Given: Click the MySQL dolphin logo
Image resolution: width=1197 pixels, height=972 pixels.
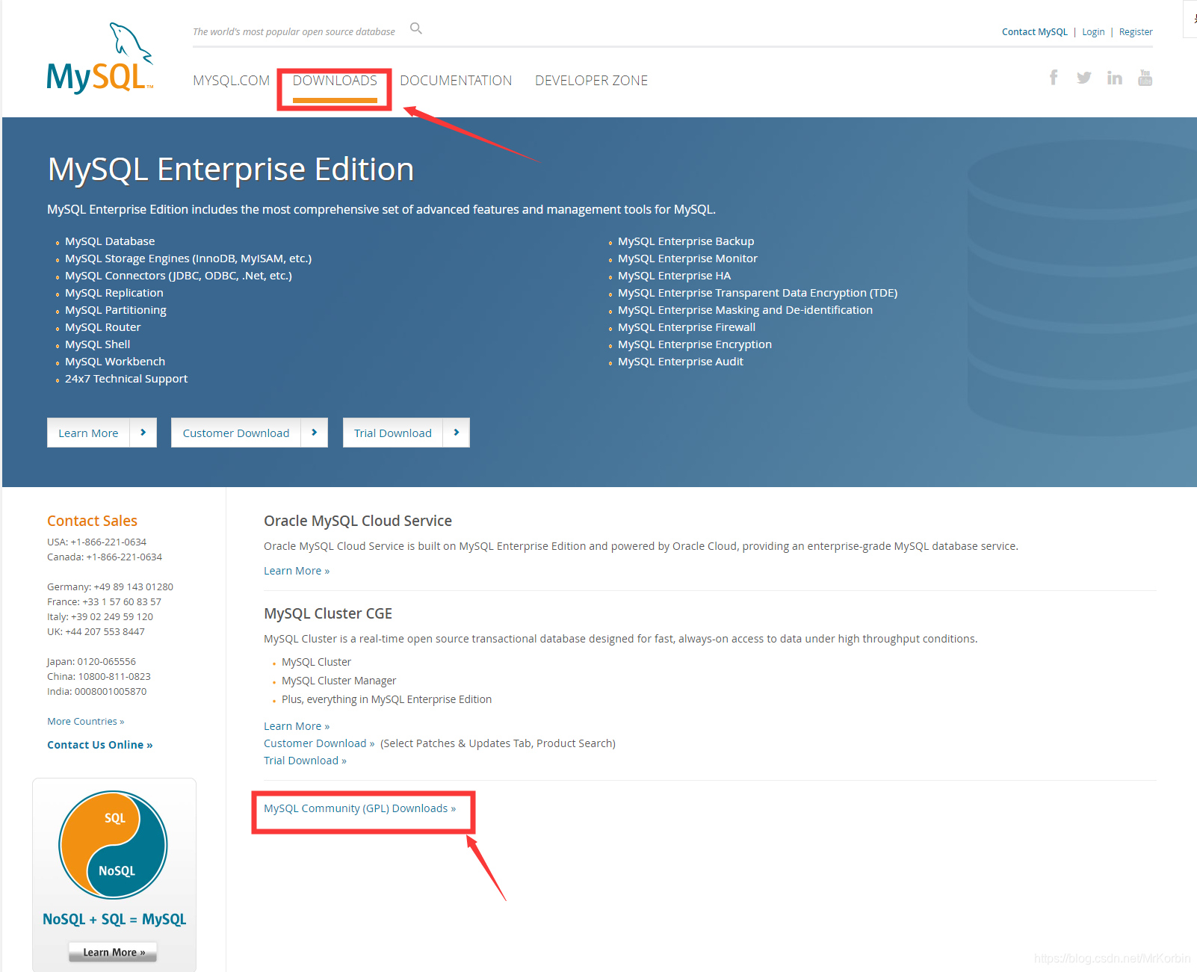Looking at the screenshot, I should [x=100, y=58].
